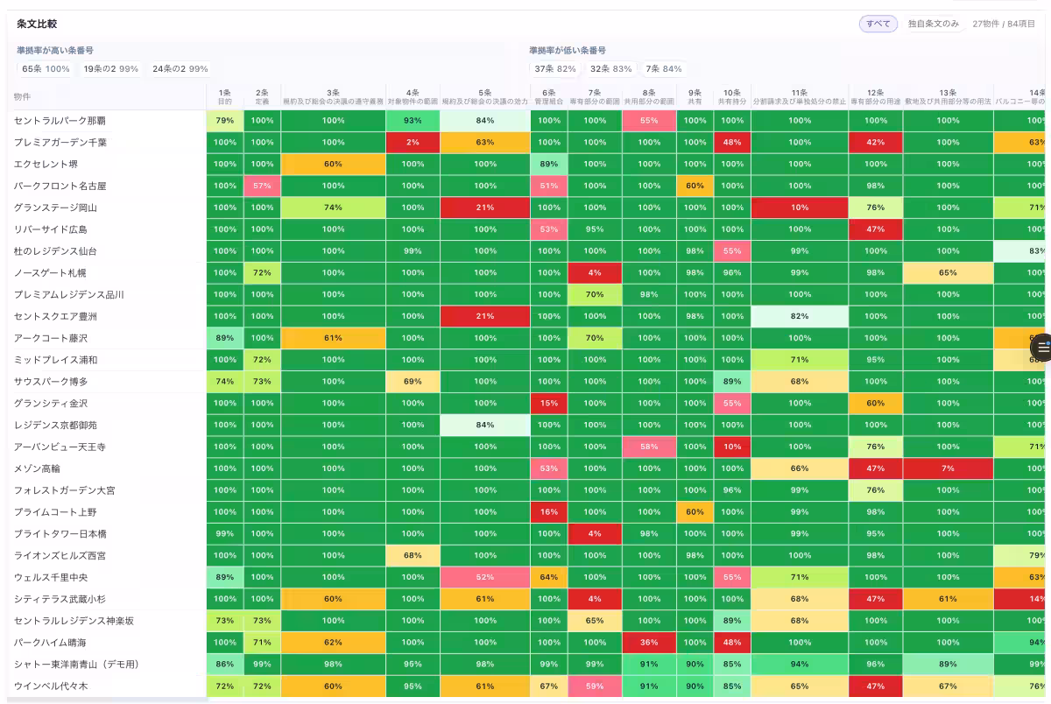Click the 65条 100% chip
Viewport: 1051px width, 704px height.
coord(46,69)
